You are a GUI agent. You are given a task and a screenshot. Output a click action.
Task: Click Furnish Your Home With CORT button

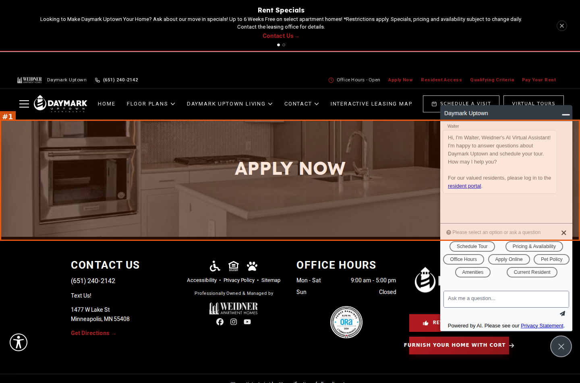[x=459, y=346]
